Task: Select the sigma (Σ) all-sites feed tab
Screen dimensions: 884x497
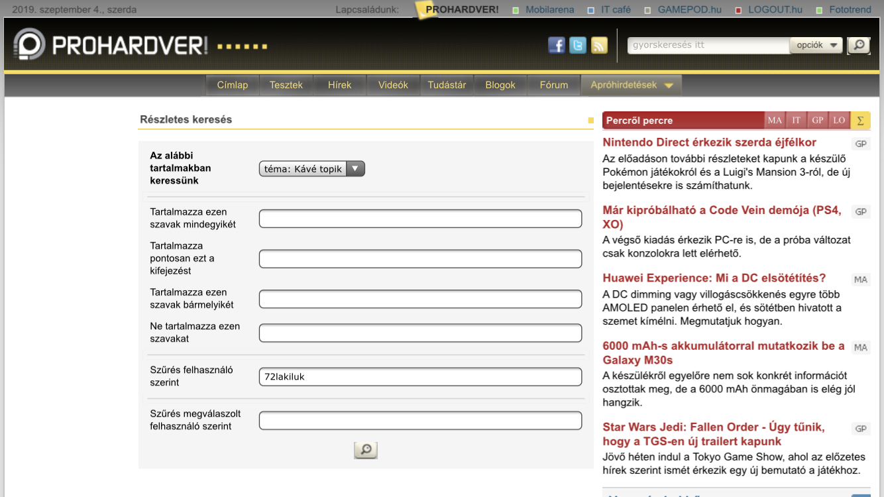Action: (860, 120)
